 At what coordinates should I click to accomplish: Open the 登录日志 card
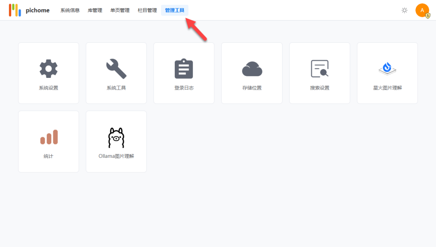184,73
